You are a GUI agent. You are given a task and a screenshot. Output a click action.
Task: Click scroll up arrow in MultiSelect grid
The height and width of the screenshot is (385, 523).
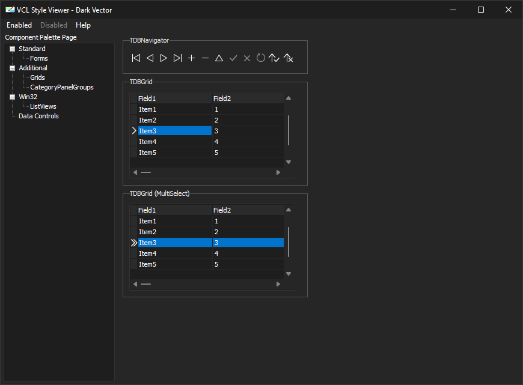pos(289,210)
